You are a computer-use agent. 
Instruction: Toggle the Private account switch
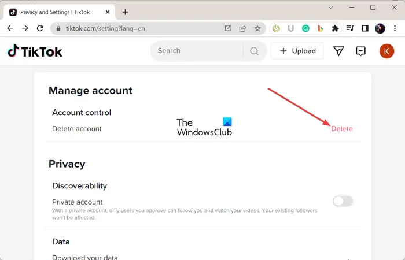pos(343,201)
